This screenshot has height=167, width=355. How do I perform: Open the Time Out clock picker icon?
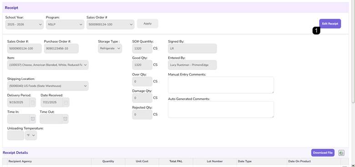pos(65,119)
